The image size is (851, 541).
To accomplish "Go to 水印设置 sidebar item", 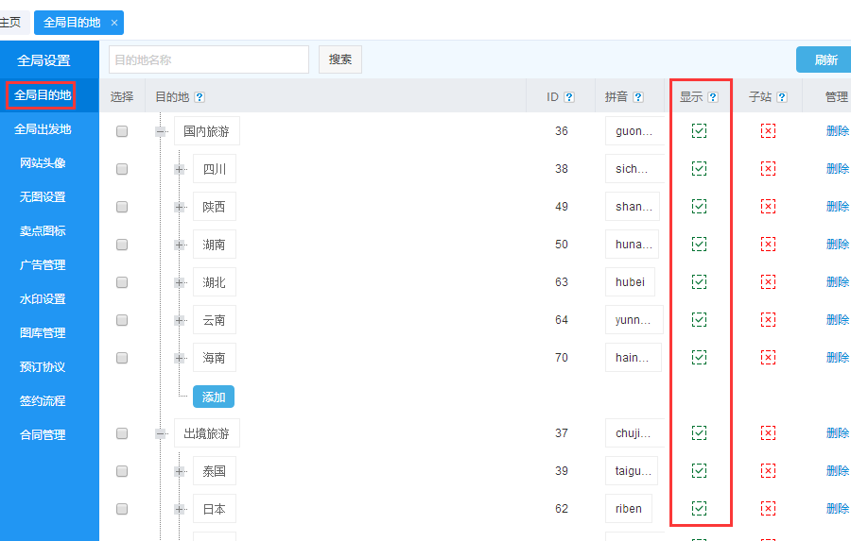I will [43, 299].
